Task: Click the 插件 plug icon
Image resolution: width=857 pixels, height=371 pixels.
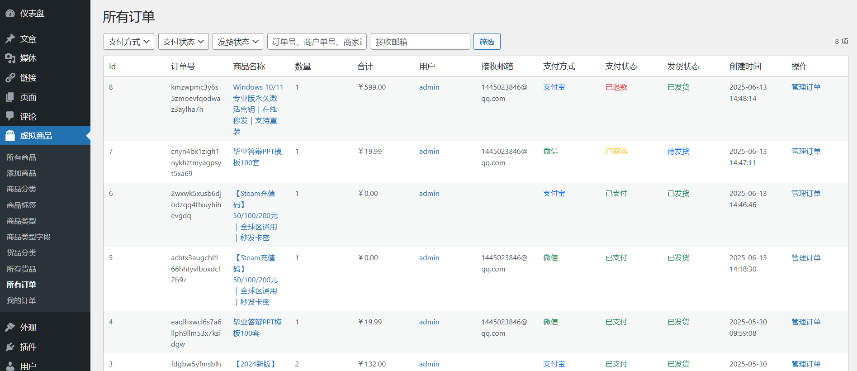Action: tap(10, 347)
